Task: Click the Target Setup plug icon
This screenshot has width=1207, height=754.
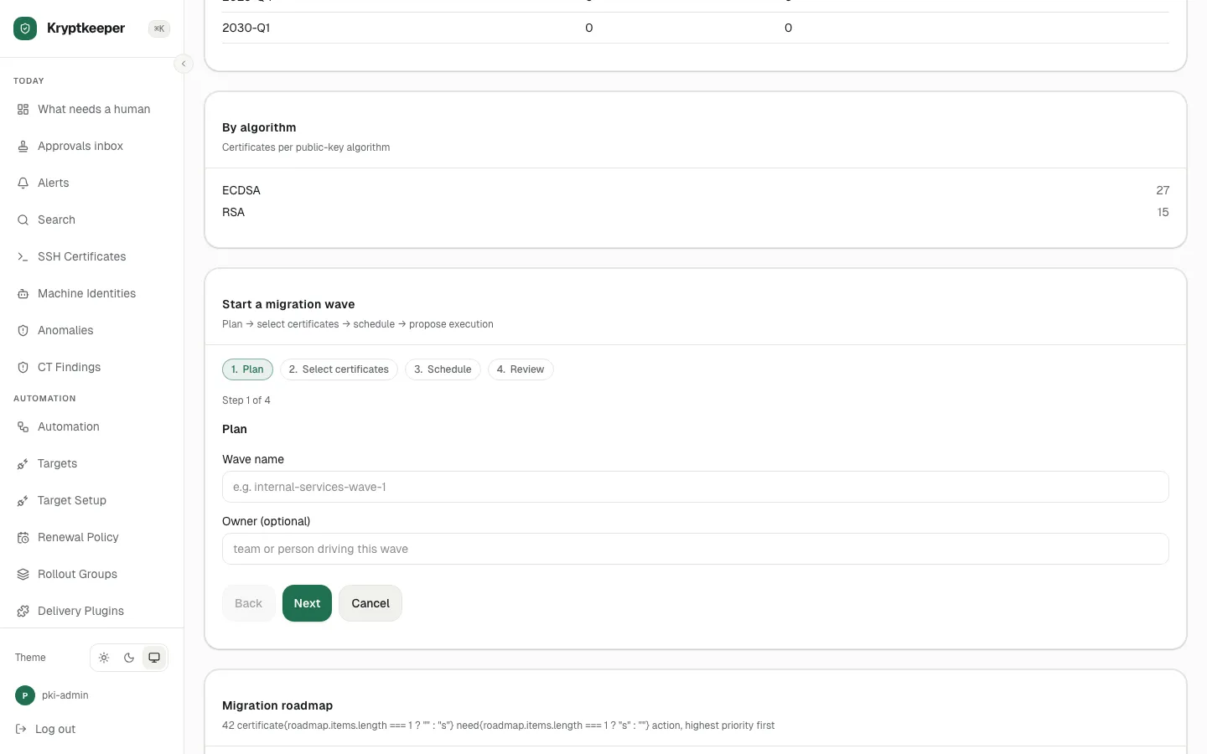Action: 23,501
